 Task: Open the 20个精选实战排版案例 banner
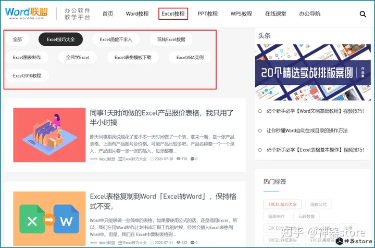point(313,72)
